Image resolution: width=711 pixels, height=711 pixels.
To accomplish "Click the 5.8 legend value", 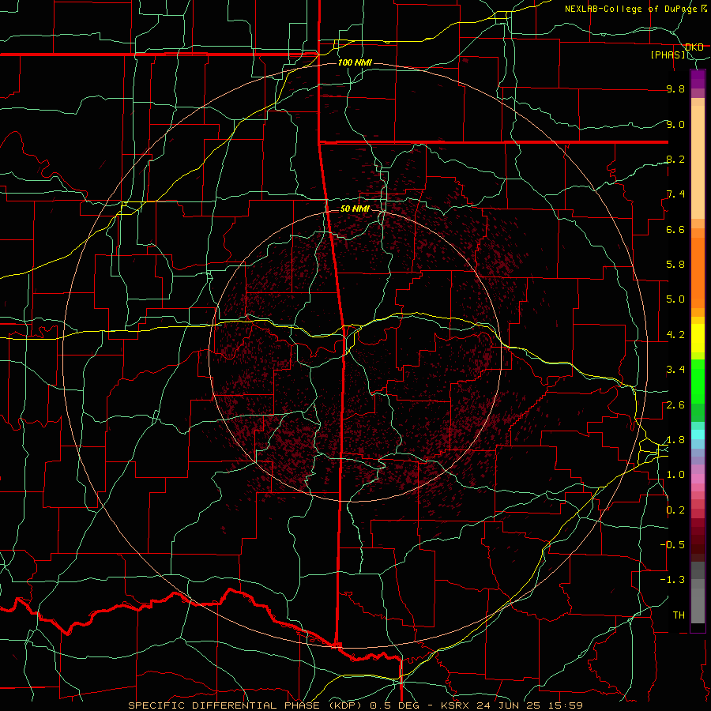I will coord(675,265).
